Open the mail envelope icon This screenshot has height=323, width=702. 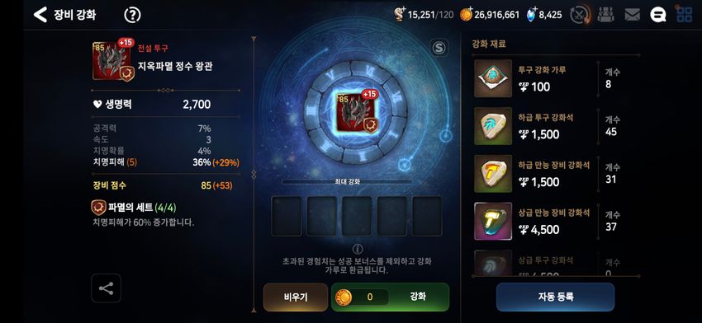pos(632,15)
